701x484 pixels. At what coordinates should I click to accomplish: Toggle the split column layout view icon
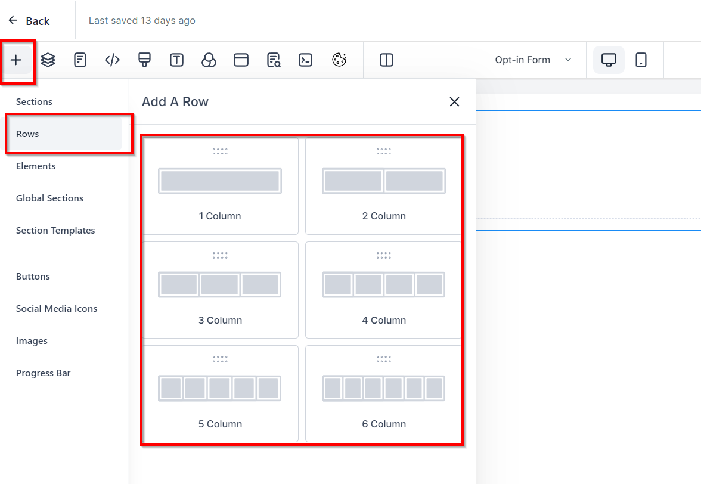(386, 60)
